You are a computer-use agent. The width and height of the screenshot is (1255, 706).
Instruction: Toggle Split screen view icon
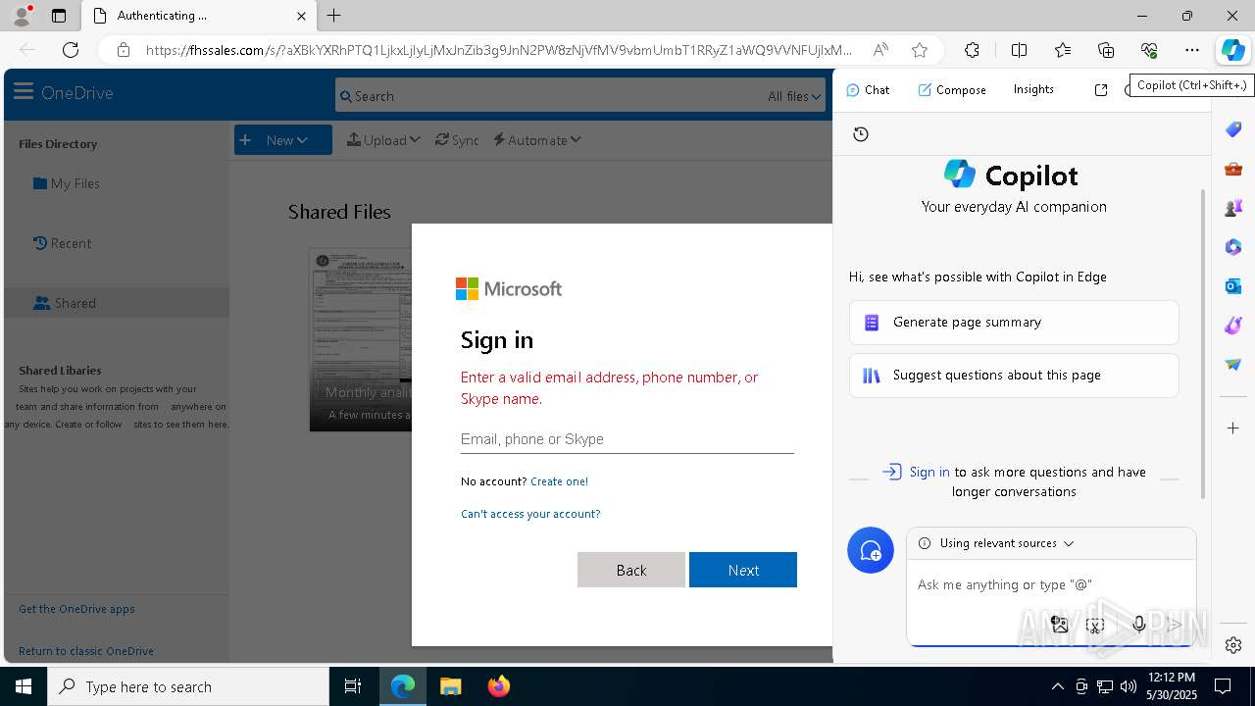coord(1019,50)
